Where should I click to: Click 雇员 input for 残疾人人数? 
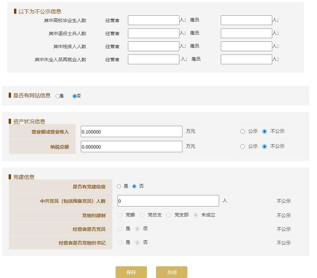[x=246, y=47]
